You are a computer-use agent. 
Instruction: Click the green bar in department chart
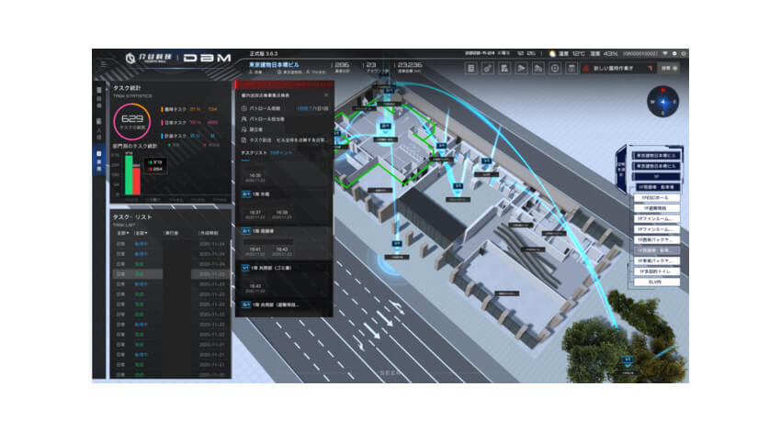coord(129,174)
